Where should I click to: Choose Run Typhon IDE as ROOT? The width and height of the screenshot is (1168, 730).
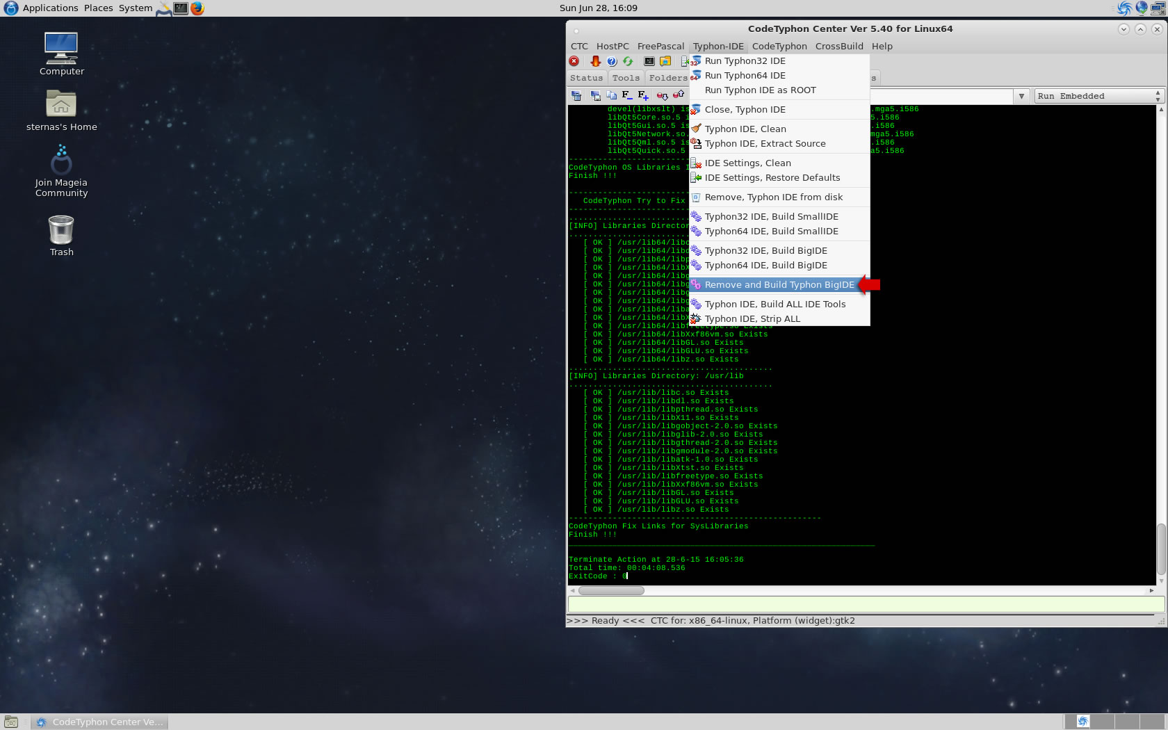[779, 90]
